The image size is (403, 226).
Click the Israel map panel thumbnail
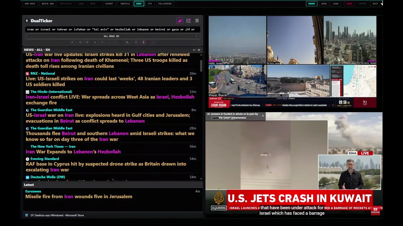coord(353,81)
